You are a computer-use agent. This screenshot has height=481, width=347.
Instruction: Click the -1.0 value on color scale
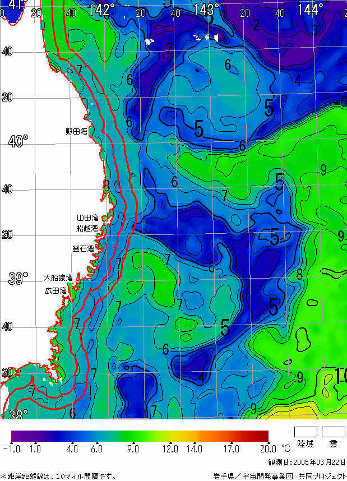coord(12,449)
